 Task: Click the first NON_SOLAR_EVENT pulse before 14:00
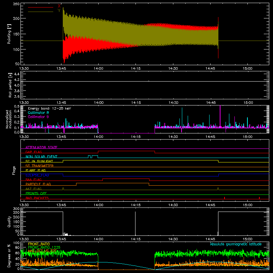tap(89, 156)
